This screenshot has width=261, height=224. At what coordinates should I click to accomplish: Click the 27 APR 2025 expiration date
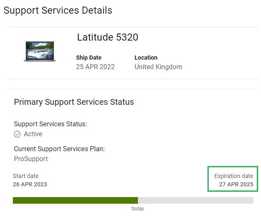tap(236, 184)
